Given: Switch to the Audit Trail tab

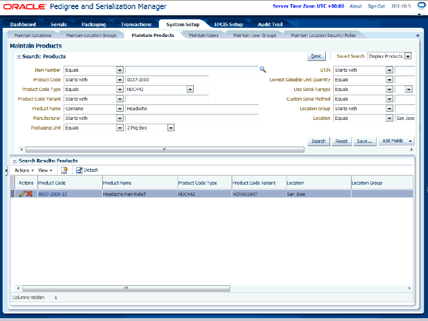Looking at the screenshot, I should (270, 24).
